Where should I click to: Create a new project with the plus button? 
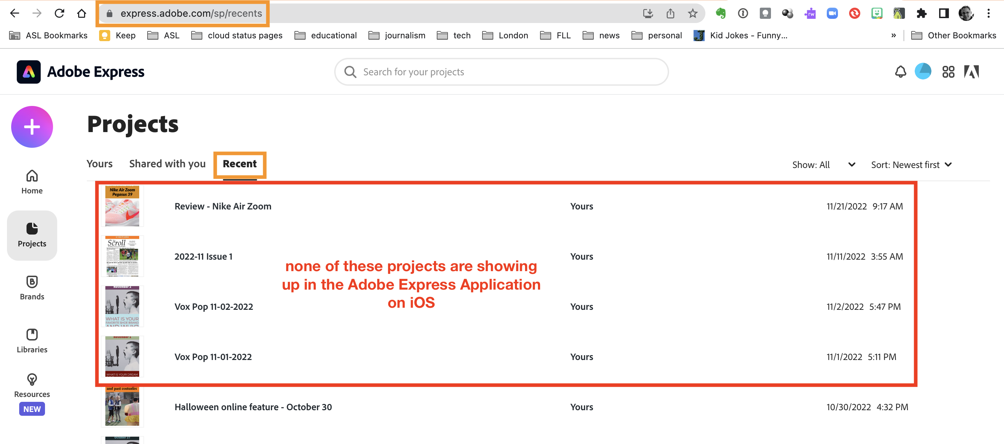pos(31,127)
